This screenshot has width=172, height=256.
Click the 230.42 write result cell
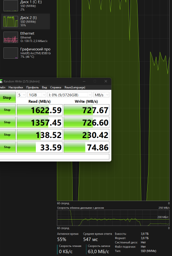(86, 135)
